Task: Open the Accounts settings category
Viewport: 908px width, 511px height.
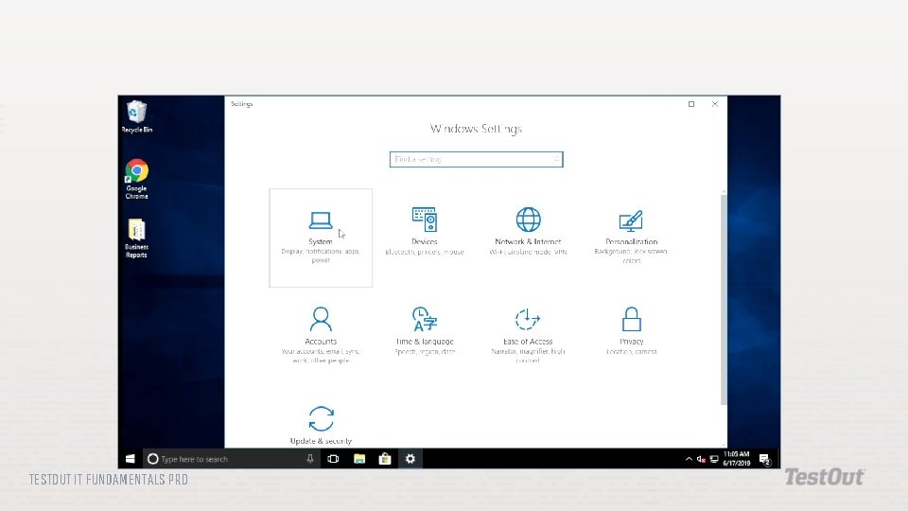Action: pos(321,335)
